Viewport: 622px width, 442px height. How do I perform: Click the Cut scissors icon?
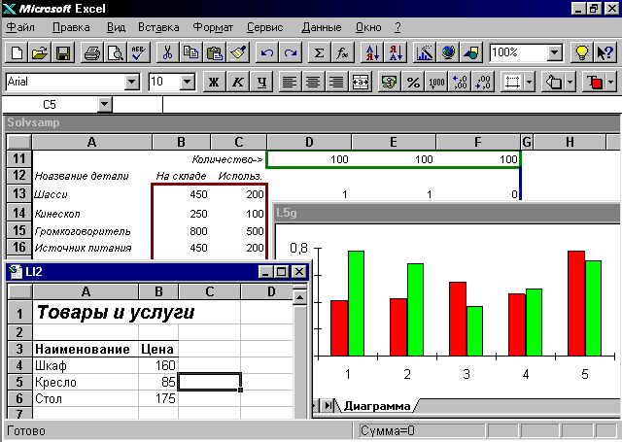point(168,52)
